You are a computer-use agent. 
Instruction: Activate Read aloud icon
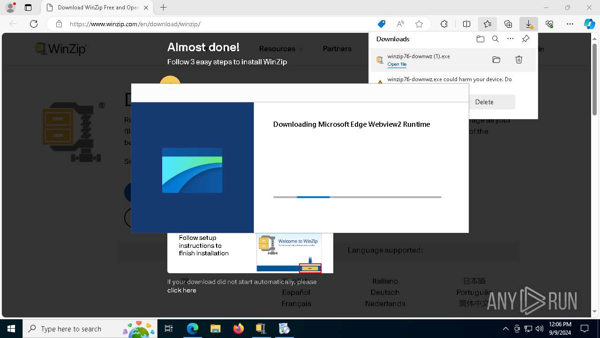(400, 24)
